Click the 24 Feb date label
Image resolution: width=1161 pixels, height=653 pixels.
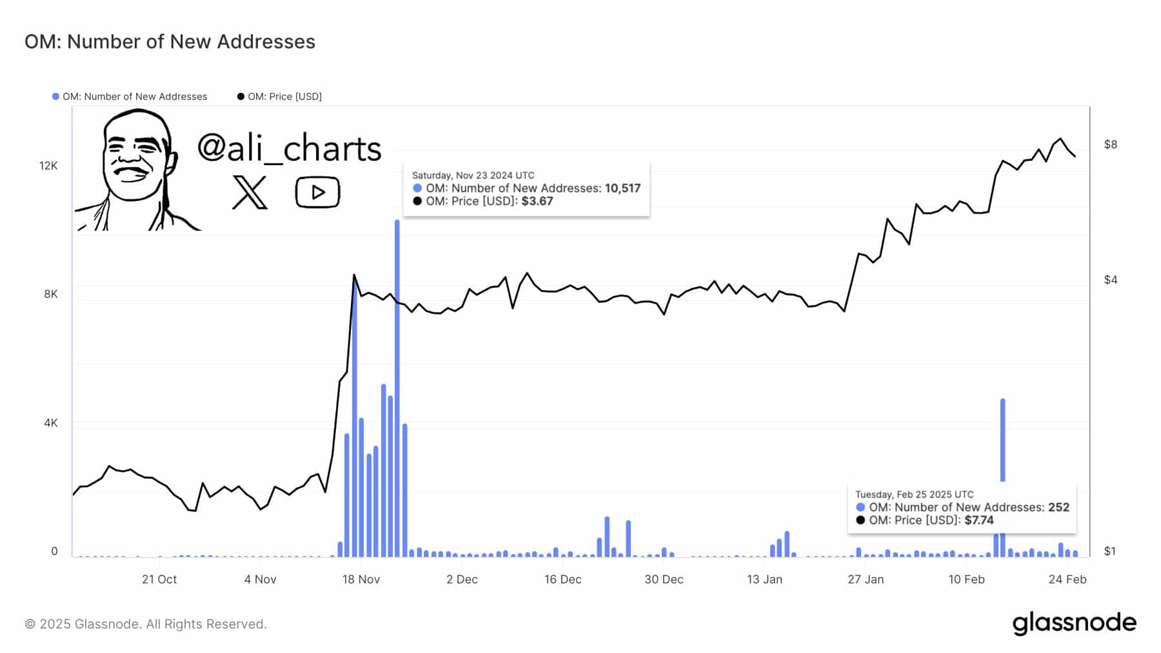[x=1067, y=580]
